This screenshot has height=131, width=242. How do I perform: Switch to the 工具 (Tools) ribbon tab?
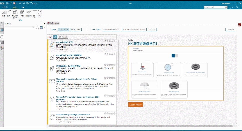point(22,7)
